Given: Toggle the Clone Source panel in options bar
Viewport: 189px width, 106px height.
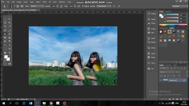Looking at the screenshot, I should click(22, 6).
